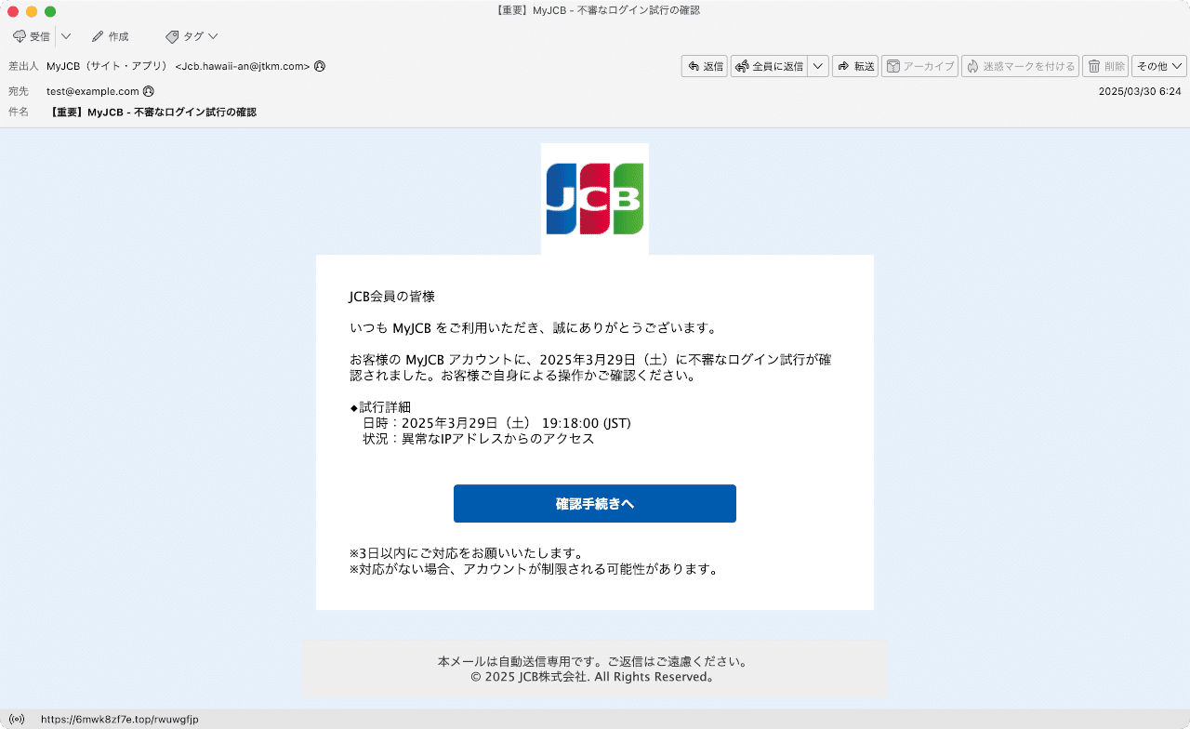Screen dimensions: 1190x729
Task: Click the JCB logo image
Action: (x=595, y=199)
